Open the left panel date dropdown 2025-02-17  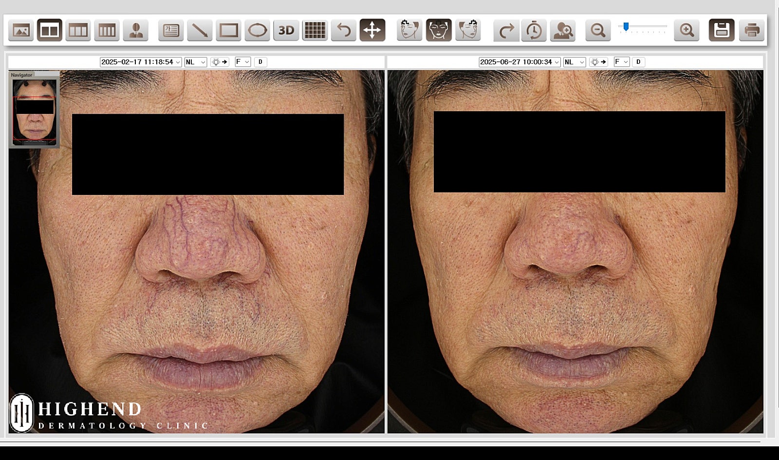click(x=141, y=62)
